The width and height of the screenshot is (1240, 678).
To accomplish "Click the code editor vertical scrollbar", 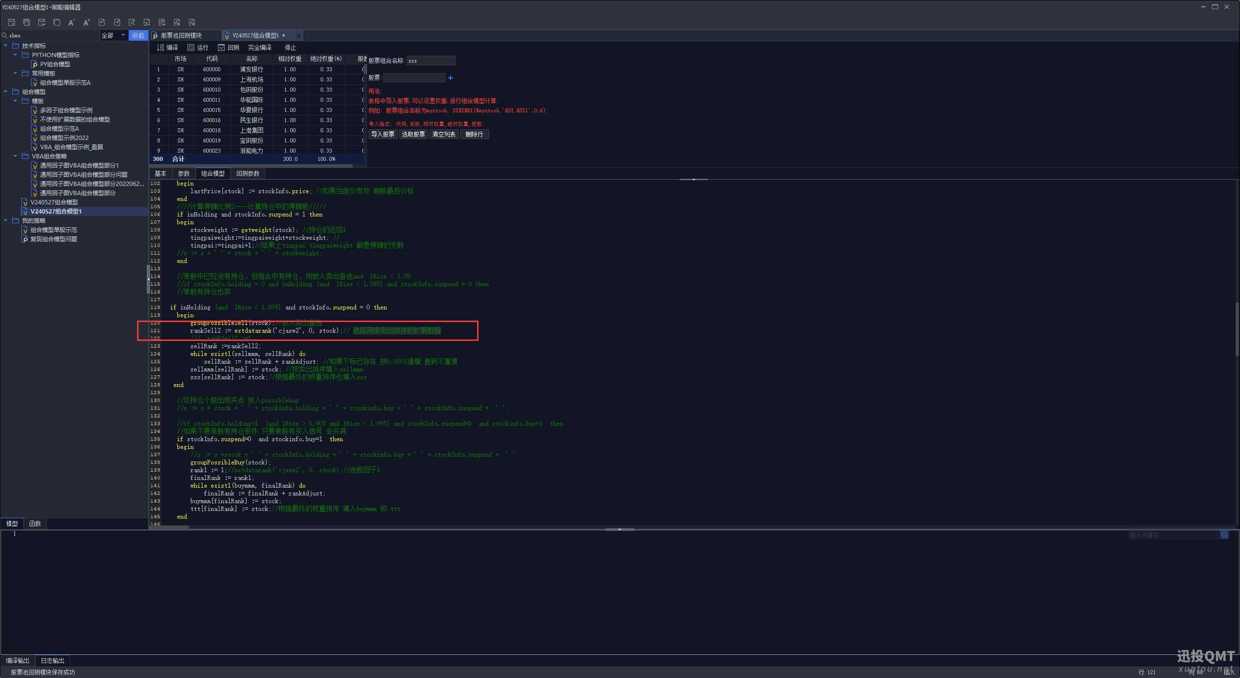I will [x=1237, y=329].
